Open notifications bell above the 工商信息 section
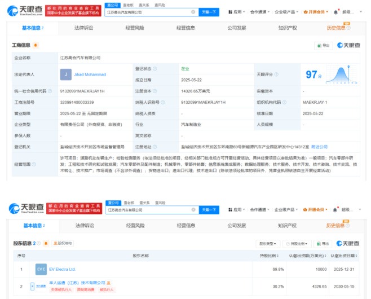 [x=335, y=12]
